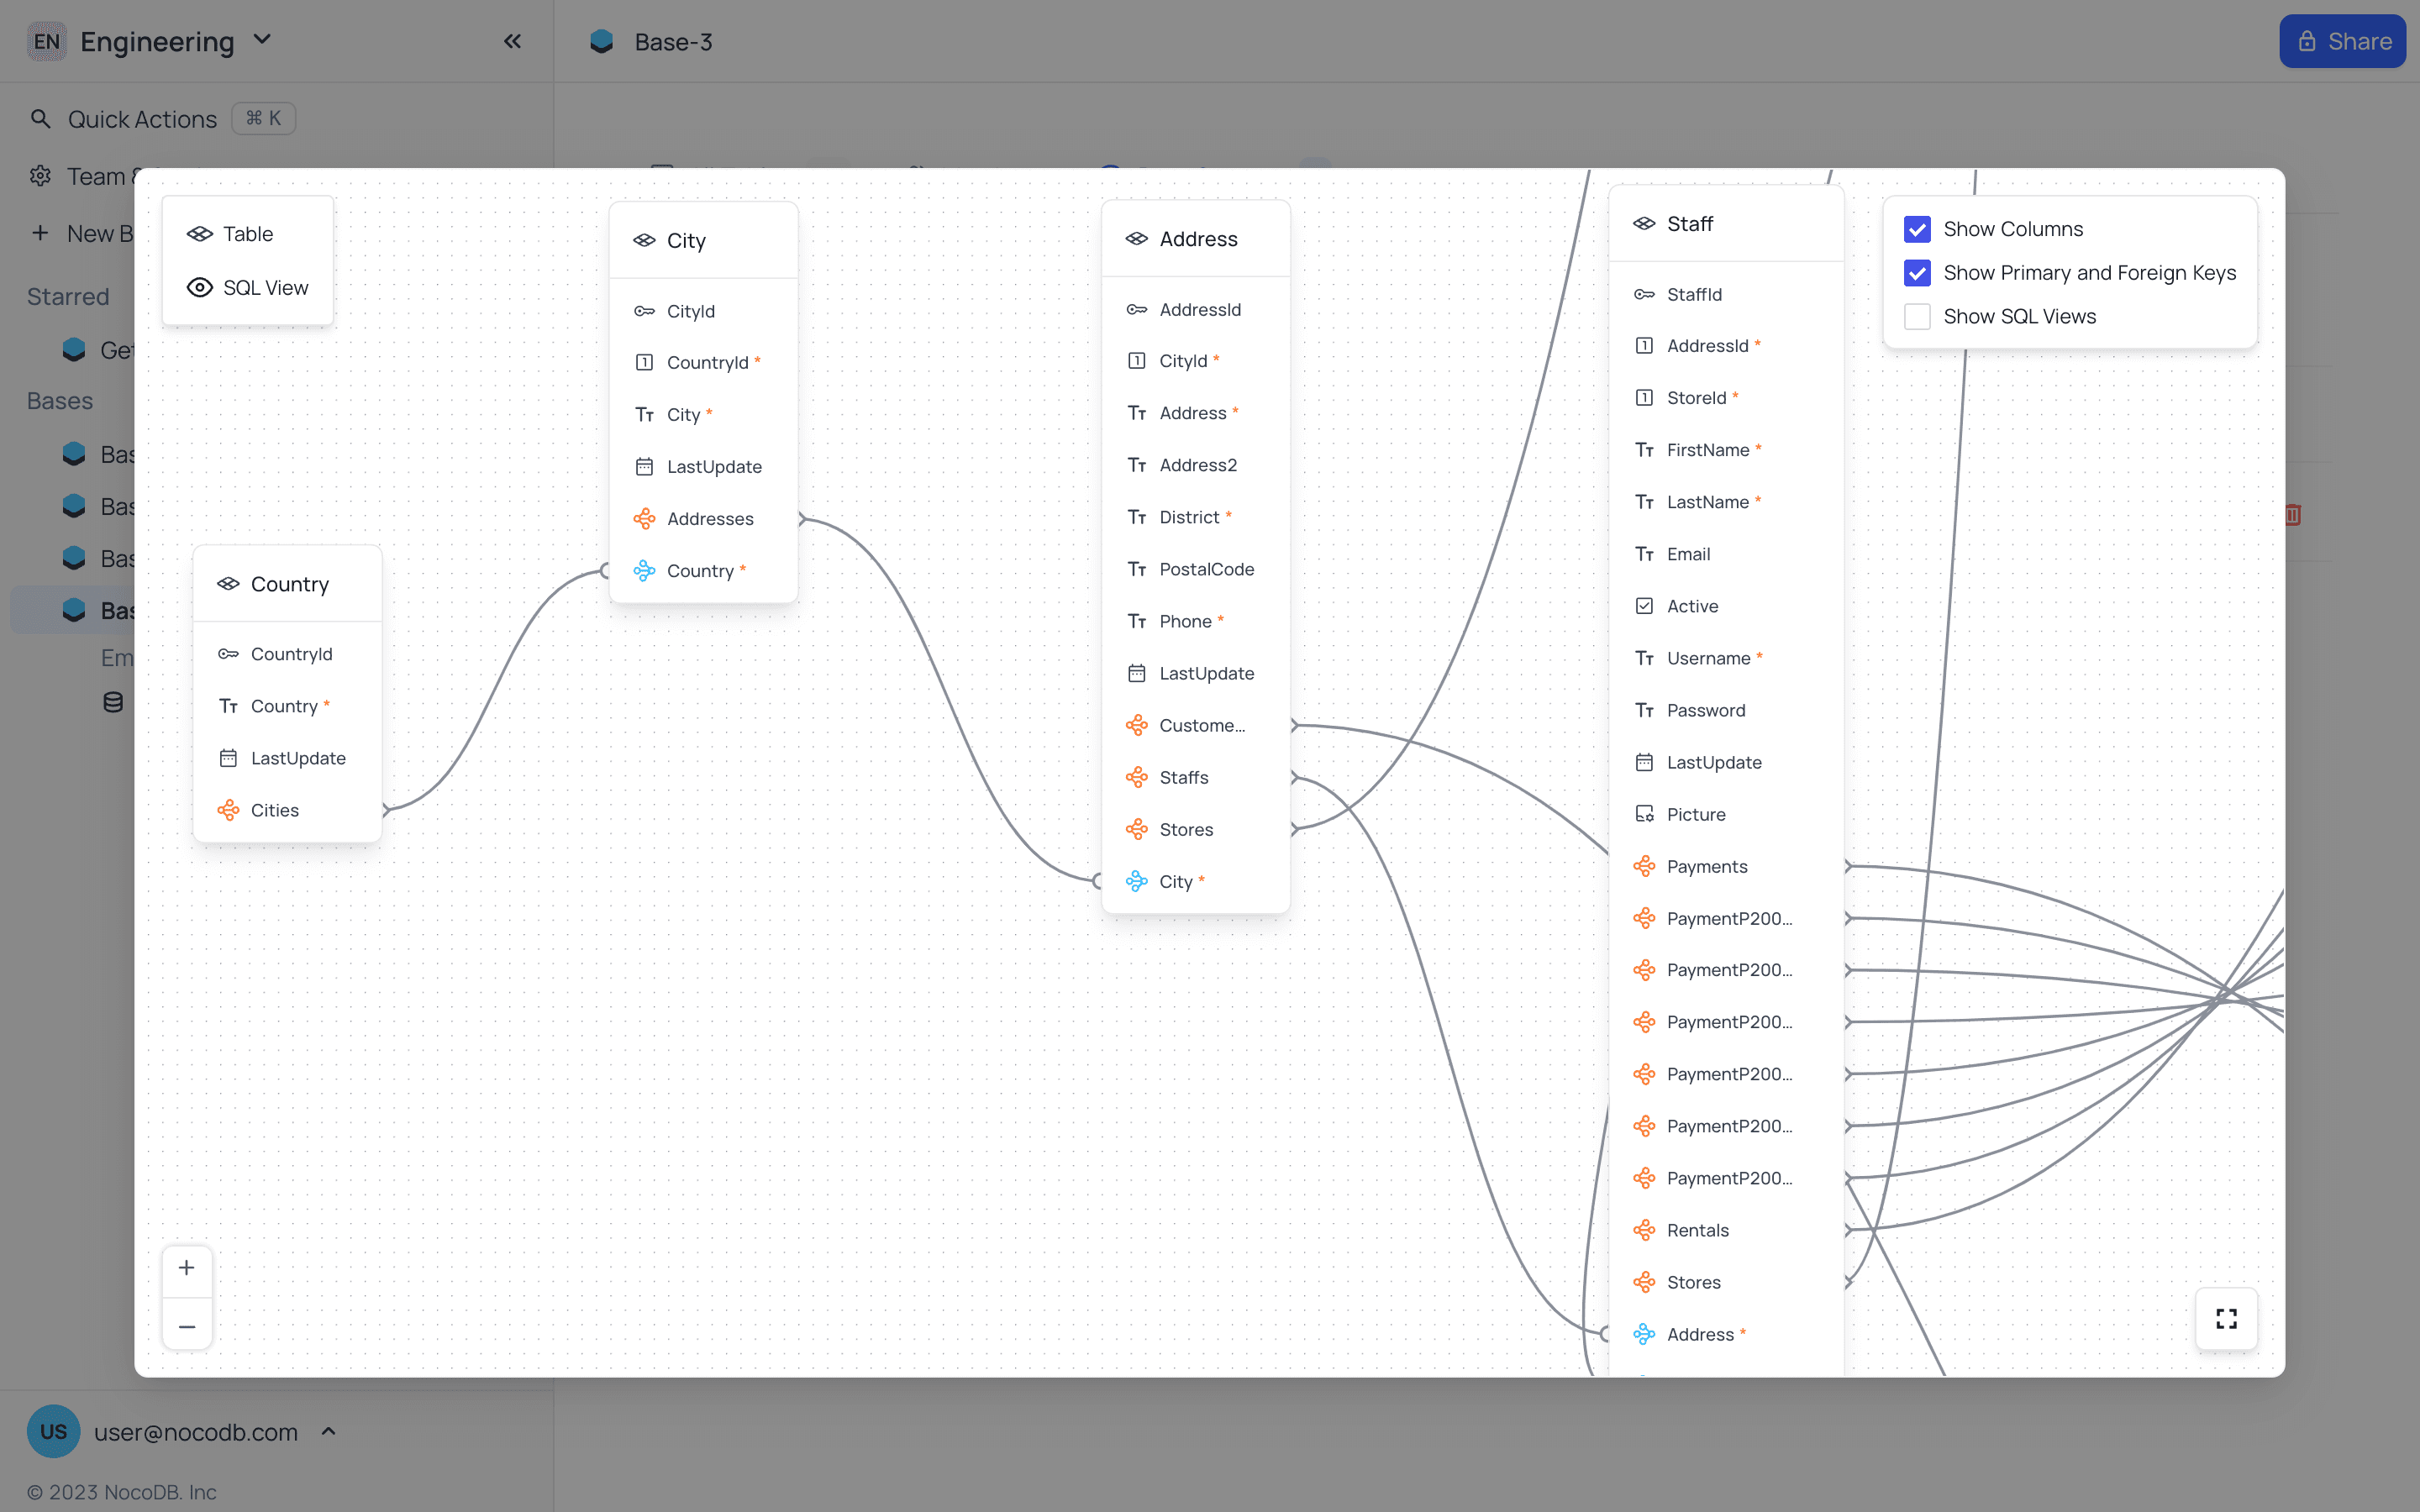
Task: Click the Picture attachment field icon
Action: (x=1644, y=814)
